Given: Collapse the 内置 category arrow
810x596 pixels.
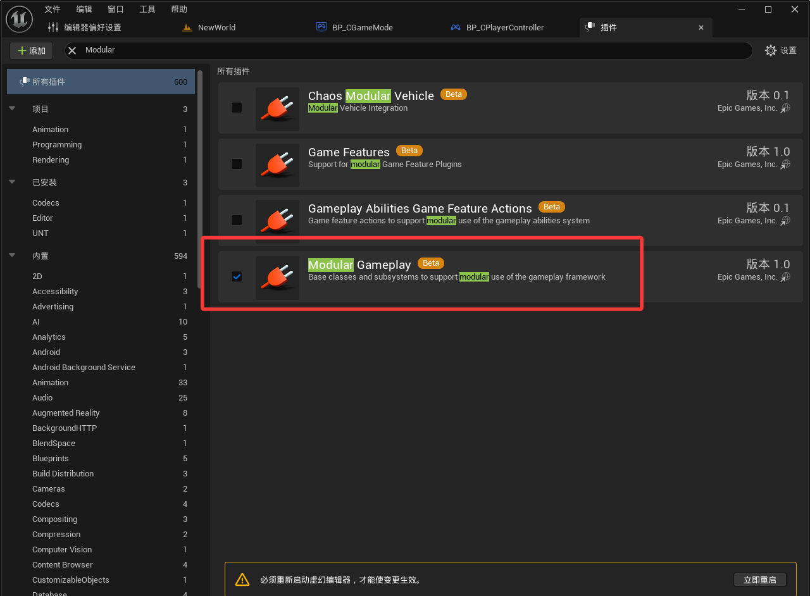Looking at the screenshot, I should [x=12, y=256].
